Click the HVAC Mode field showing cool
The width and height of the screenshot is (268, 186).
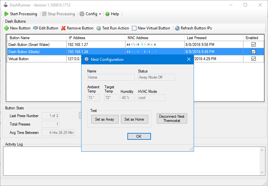pyautogui.click(x=151, y=98)
